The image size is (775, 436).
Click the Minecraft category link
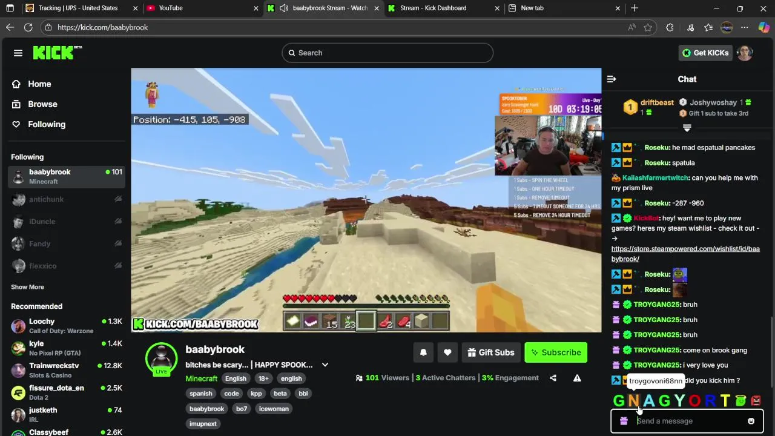point(201,378)
